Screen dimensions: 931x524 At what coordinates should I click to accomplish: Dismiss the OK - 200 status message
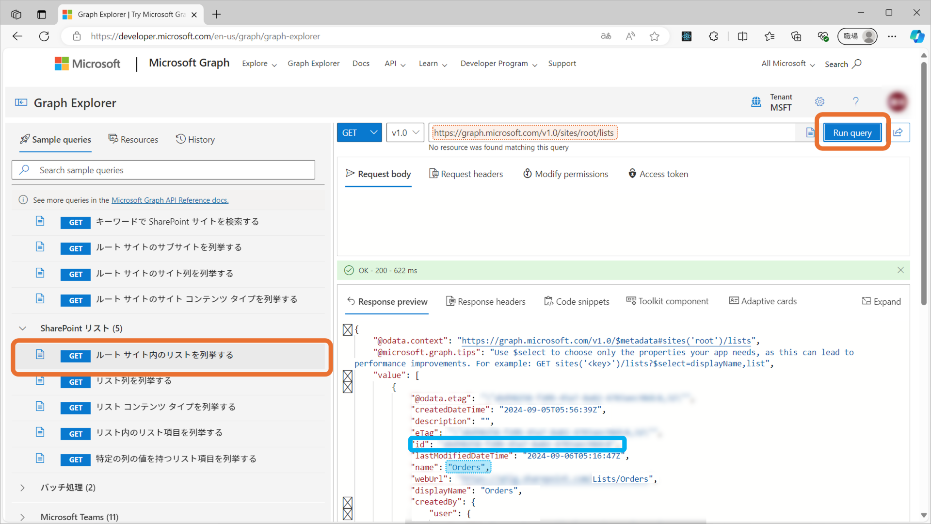tap(900, 270)
